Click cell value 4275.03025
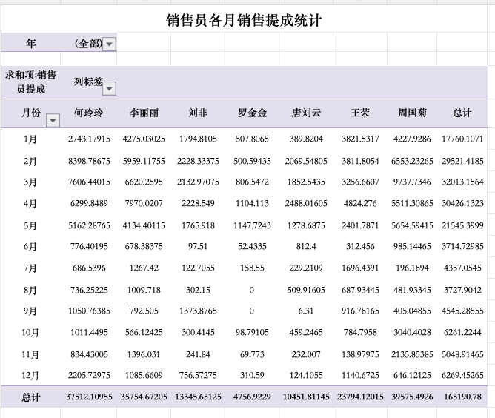495x418 pixels. 144,139
